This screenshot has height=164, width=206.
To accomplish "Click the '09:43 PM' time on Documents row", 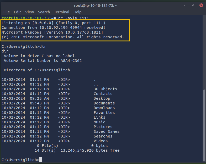I will [x=39, y=103].
